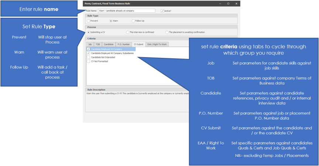Choose the Warn rule type radio

(110, 21)
